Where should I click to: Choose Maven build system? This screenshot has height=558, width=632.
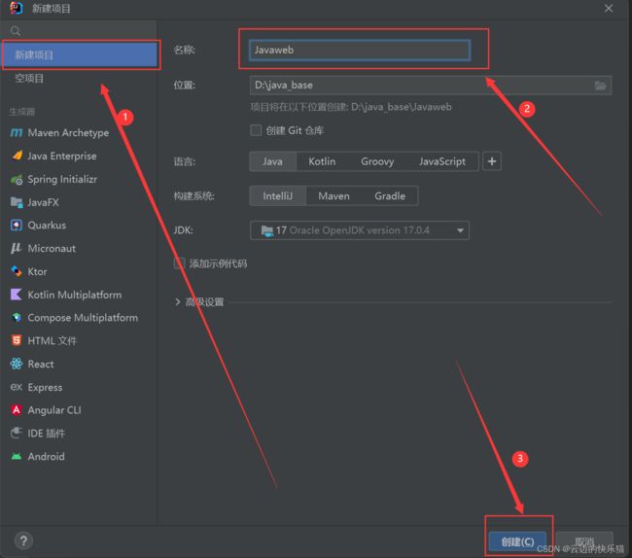(334, 196)
